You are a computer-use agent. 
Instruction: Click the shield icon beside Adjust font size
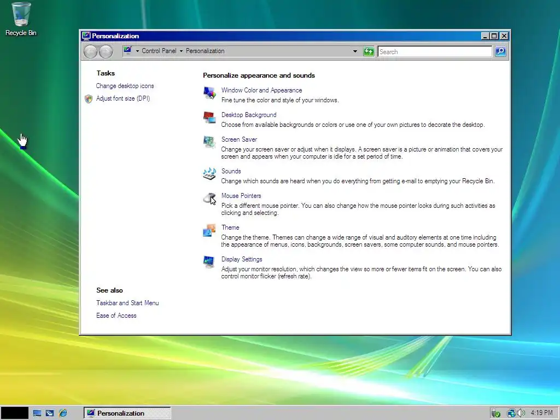click(89, 99)
